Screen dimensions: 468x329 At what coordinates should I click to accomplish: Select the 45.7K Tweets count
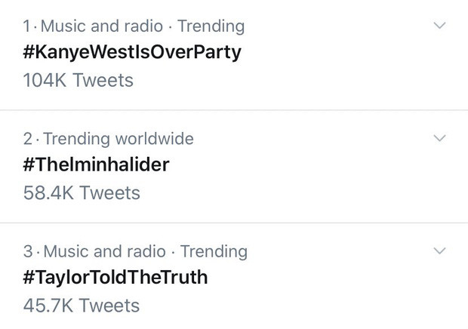pyautogui.click(x=82, y=305)
